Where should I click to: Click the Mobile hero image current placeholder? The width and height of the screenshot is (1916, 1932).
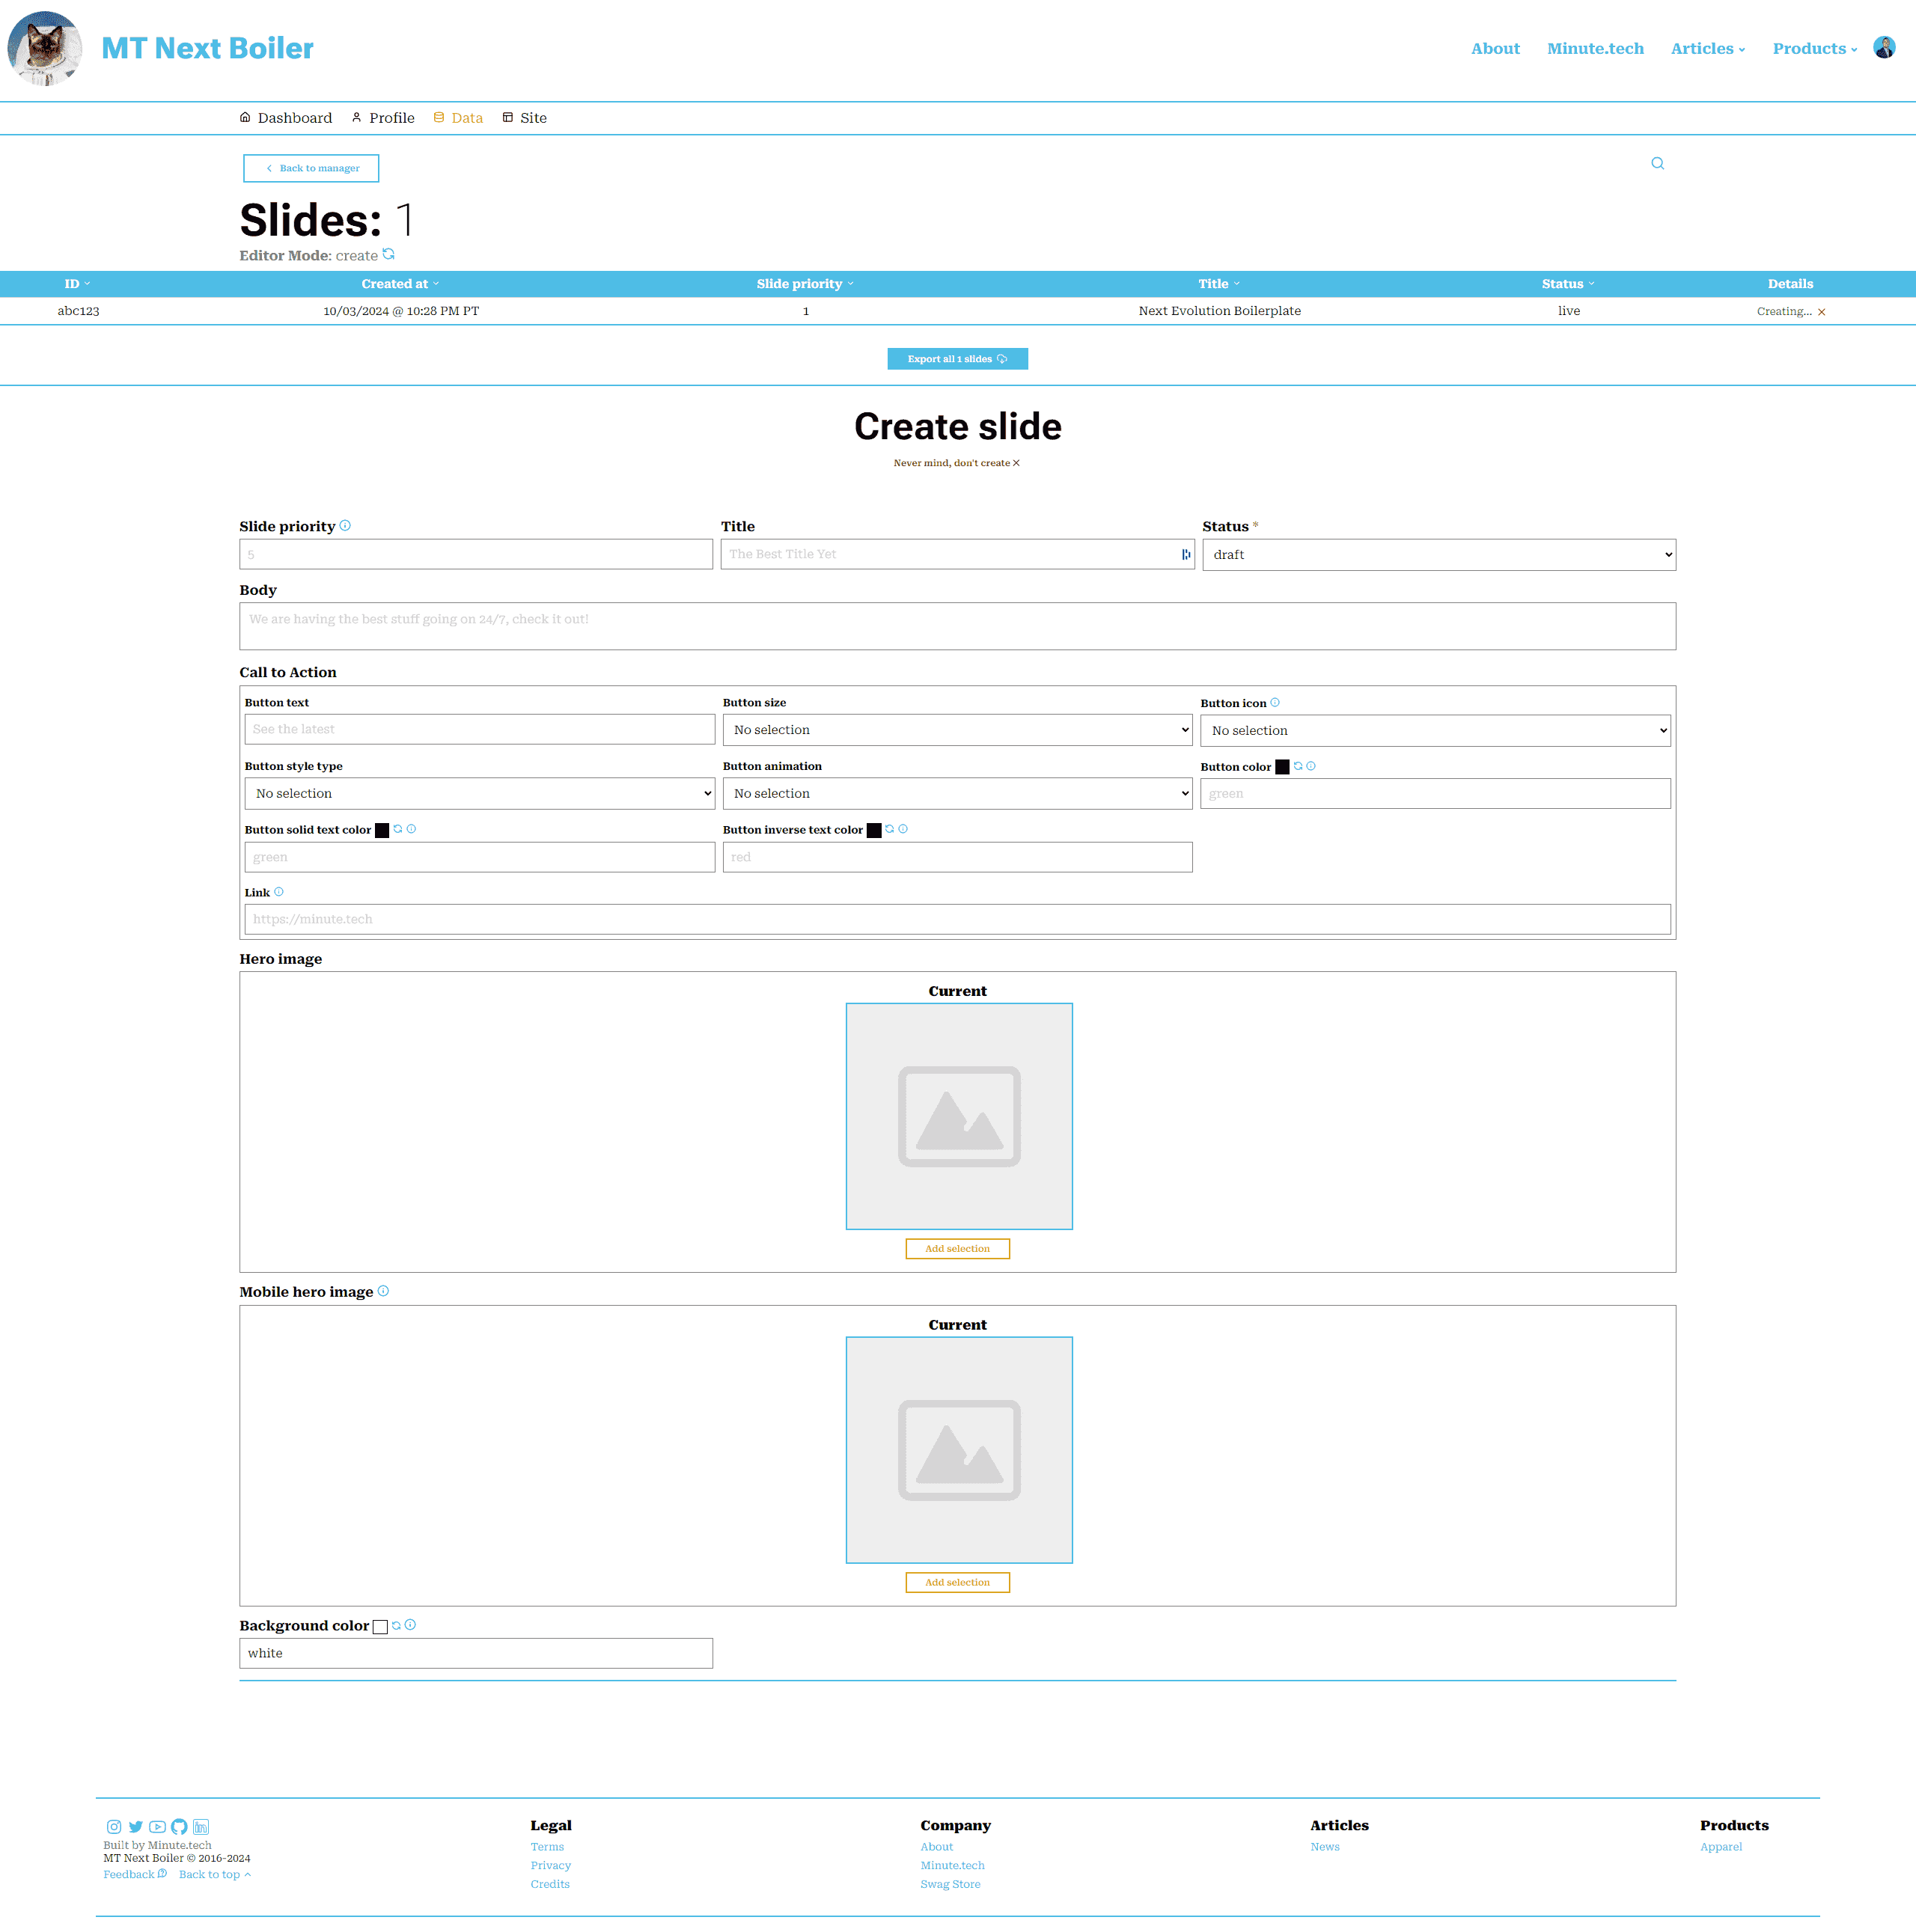pos(959,1450)
